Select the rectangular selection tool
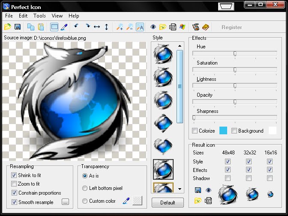288x216 pixels. [54, 27]
